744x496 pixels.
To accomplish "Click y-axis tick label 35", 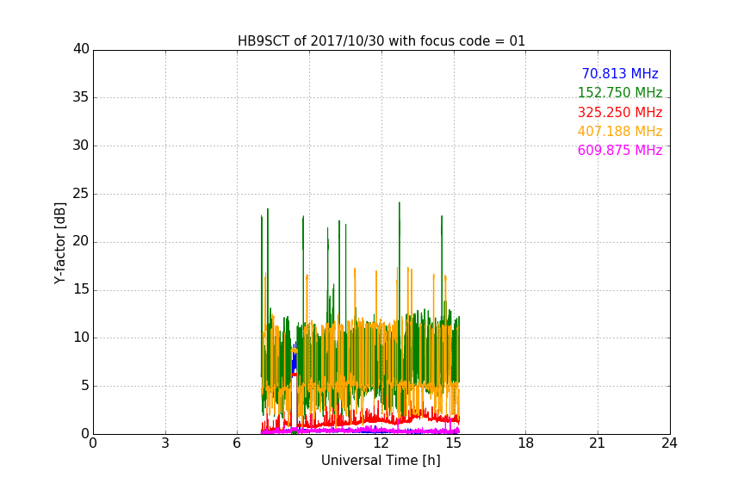I will click(82, 97).
